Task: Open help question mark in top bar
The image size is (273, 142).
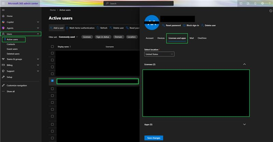Action: coord(270,3)
